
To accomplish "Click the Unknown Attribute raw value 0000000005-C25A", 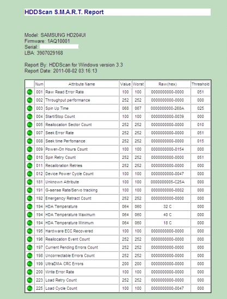I will coord(168,182).
